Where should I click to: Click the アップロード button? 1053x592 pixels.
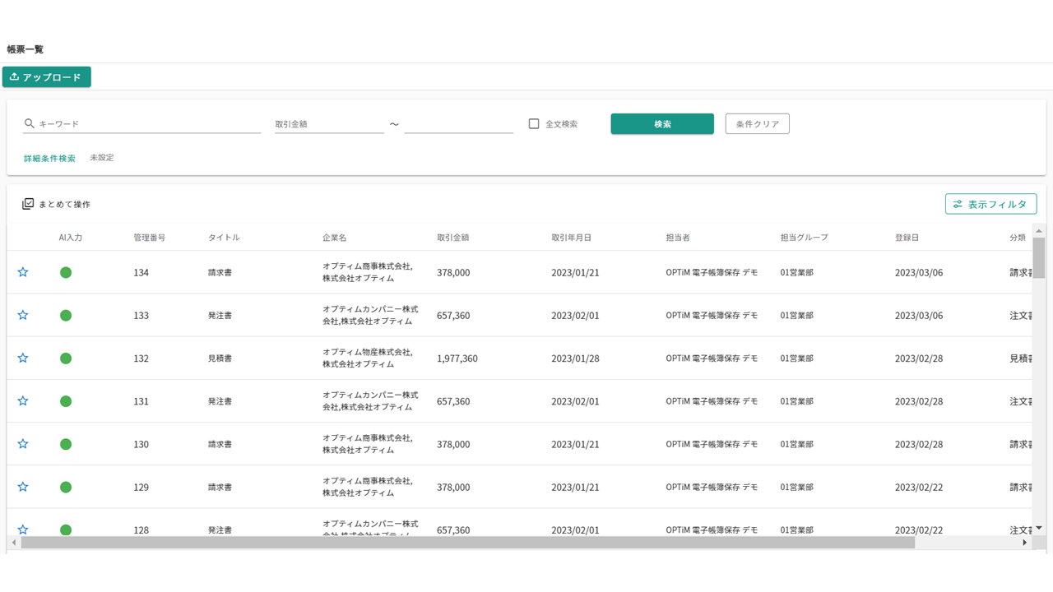47,77
